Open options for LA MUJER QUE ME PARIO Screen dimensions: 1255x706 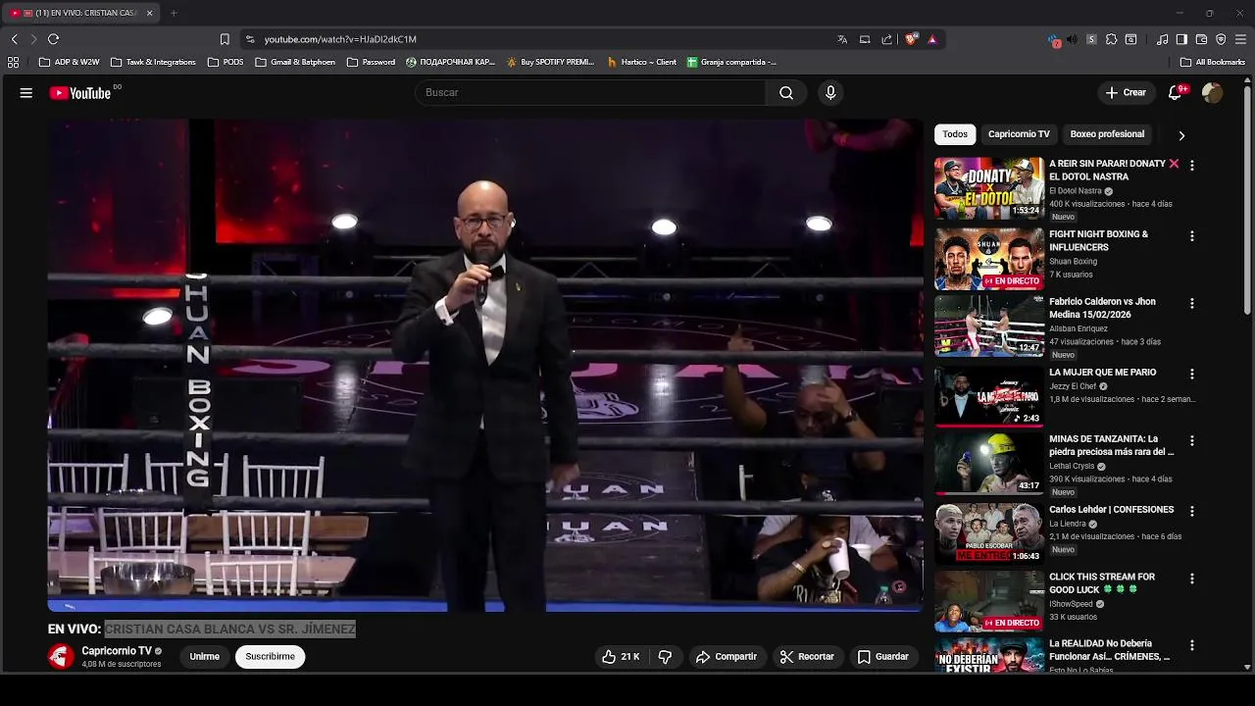tap(1192, 375)
